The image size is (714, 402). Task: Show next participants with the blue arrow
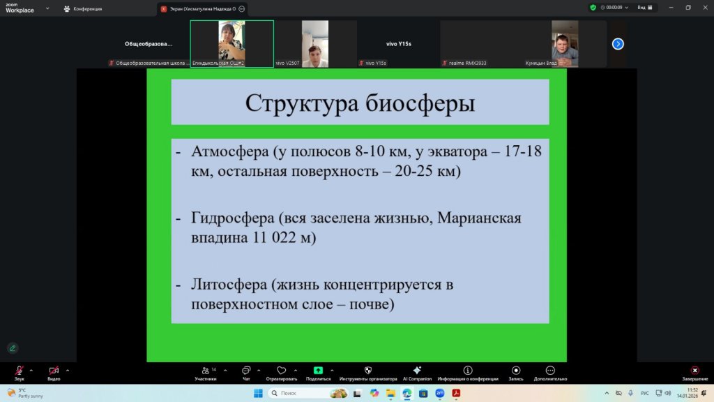pos(618,43)
